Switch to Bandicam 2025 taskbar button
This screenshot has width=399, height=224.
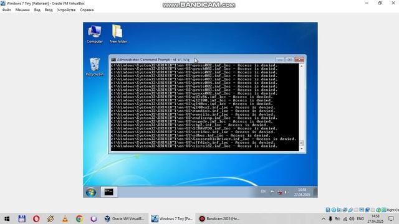[x=219, y=218]
